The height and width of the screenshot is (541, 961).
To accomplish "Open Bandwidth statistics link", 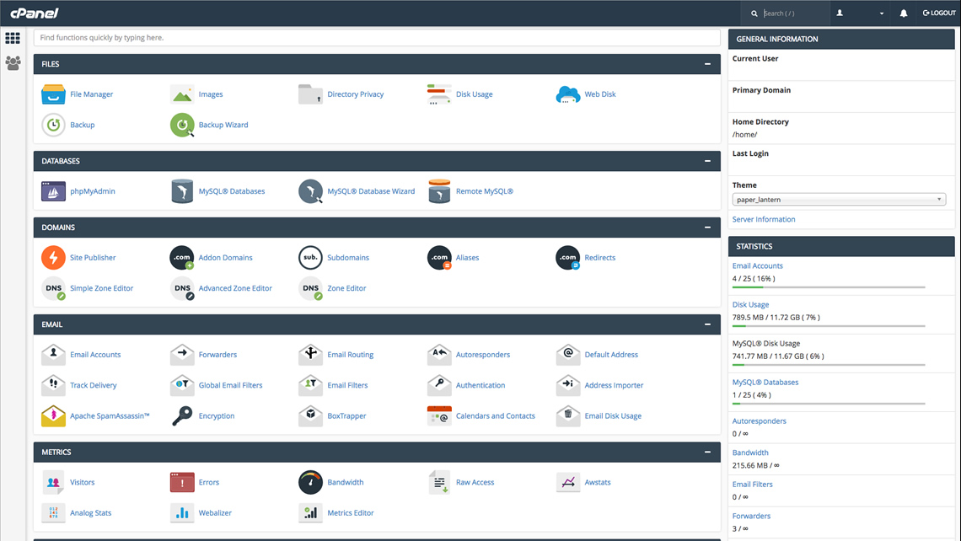I will click(750, 453).
